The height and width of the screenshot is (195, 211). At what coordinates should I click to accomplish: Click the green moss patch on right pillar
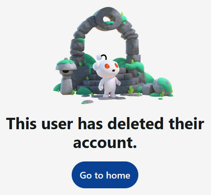[134, 66]
